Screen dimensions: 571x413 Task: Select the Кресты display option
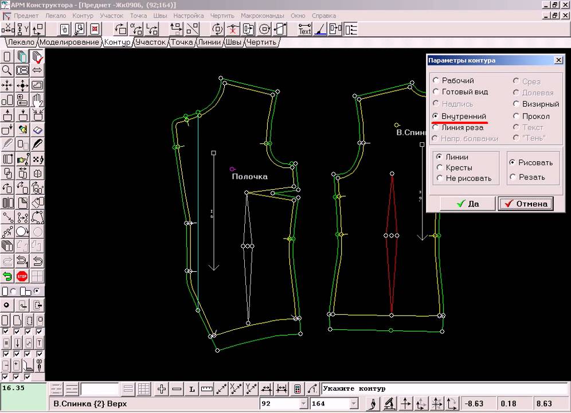439,167
